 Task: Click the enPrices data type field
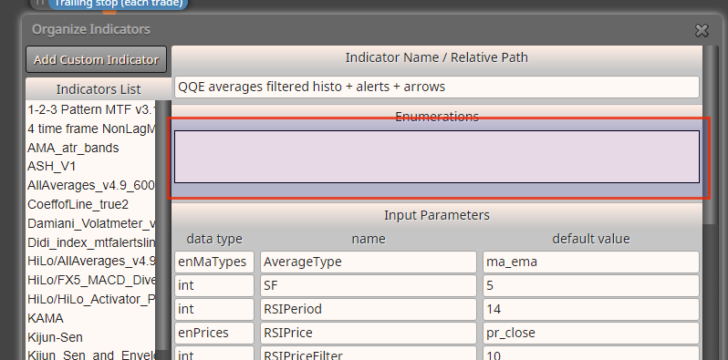coord(214,333)
